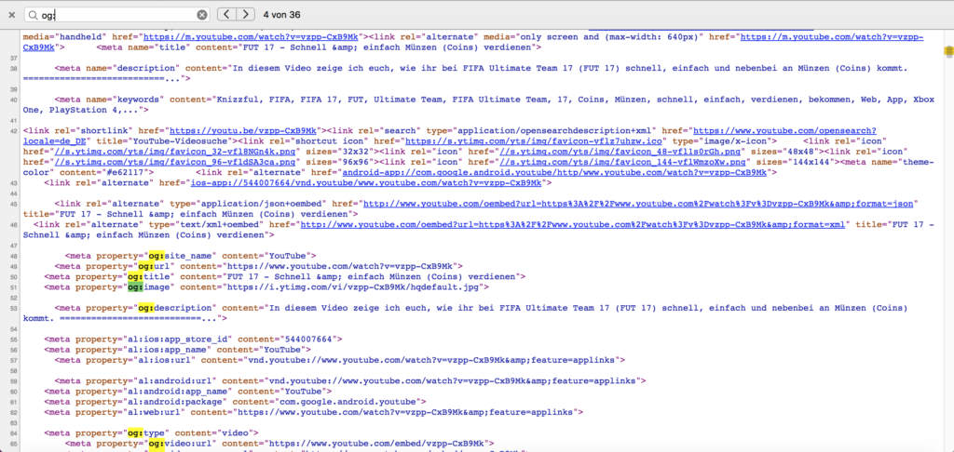Click the magnifier icon in the search field
Viewport: 954px width, 452px height.
34,15
